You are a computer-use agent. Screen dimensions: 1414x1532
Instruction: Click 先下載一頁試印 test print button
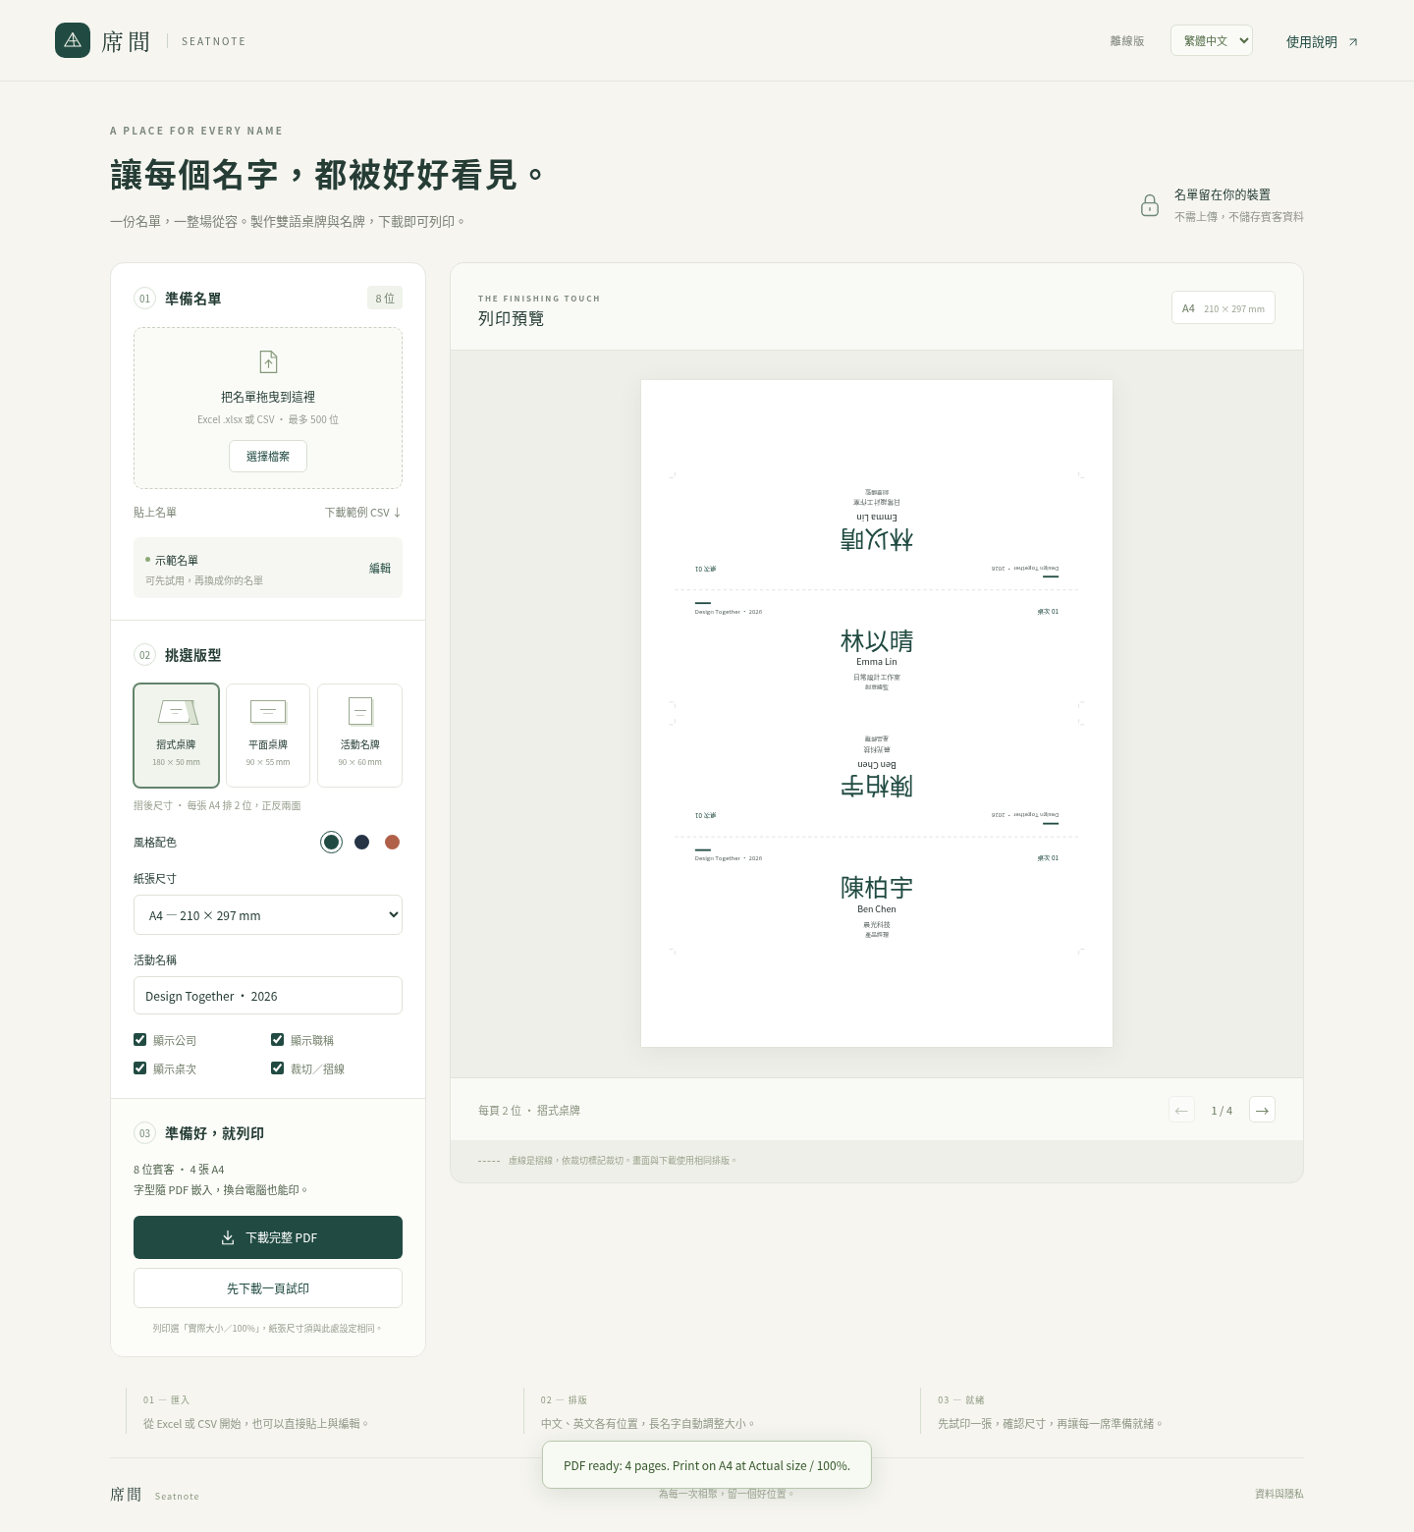(268, 1288)
